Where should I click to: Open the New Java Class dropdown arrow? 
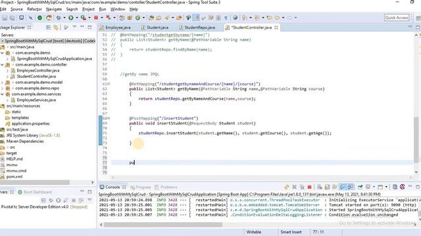pos(143,18)
